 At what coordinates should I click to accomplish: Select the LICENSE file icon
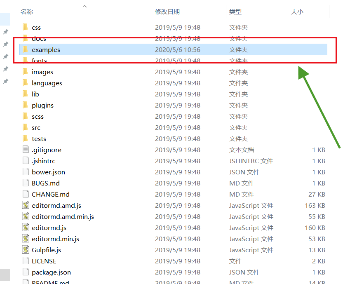pos(26,261)
